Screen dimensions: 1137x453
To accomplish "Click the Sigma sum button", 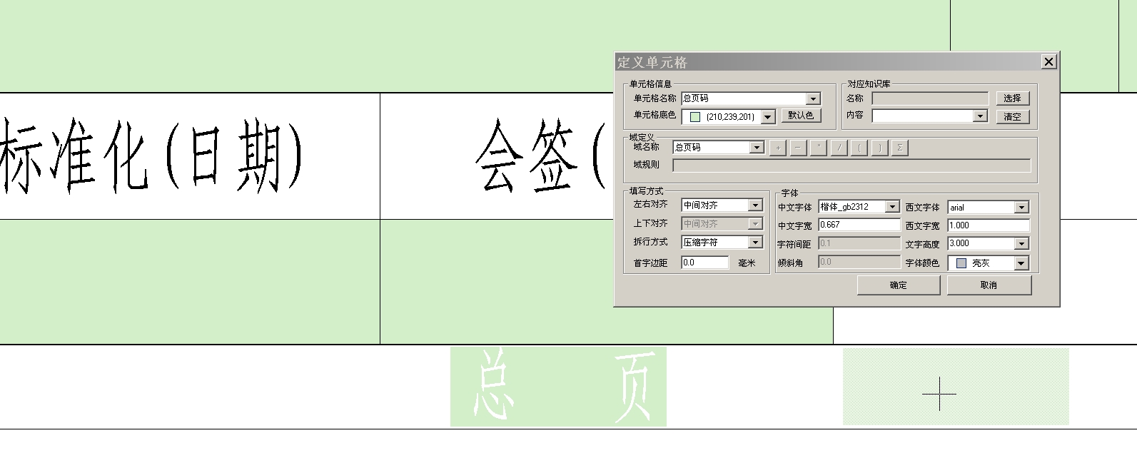I will point(900,148).
